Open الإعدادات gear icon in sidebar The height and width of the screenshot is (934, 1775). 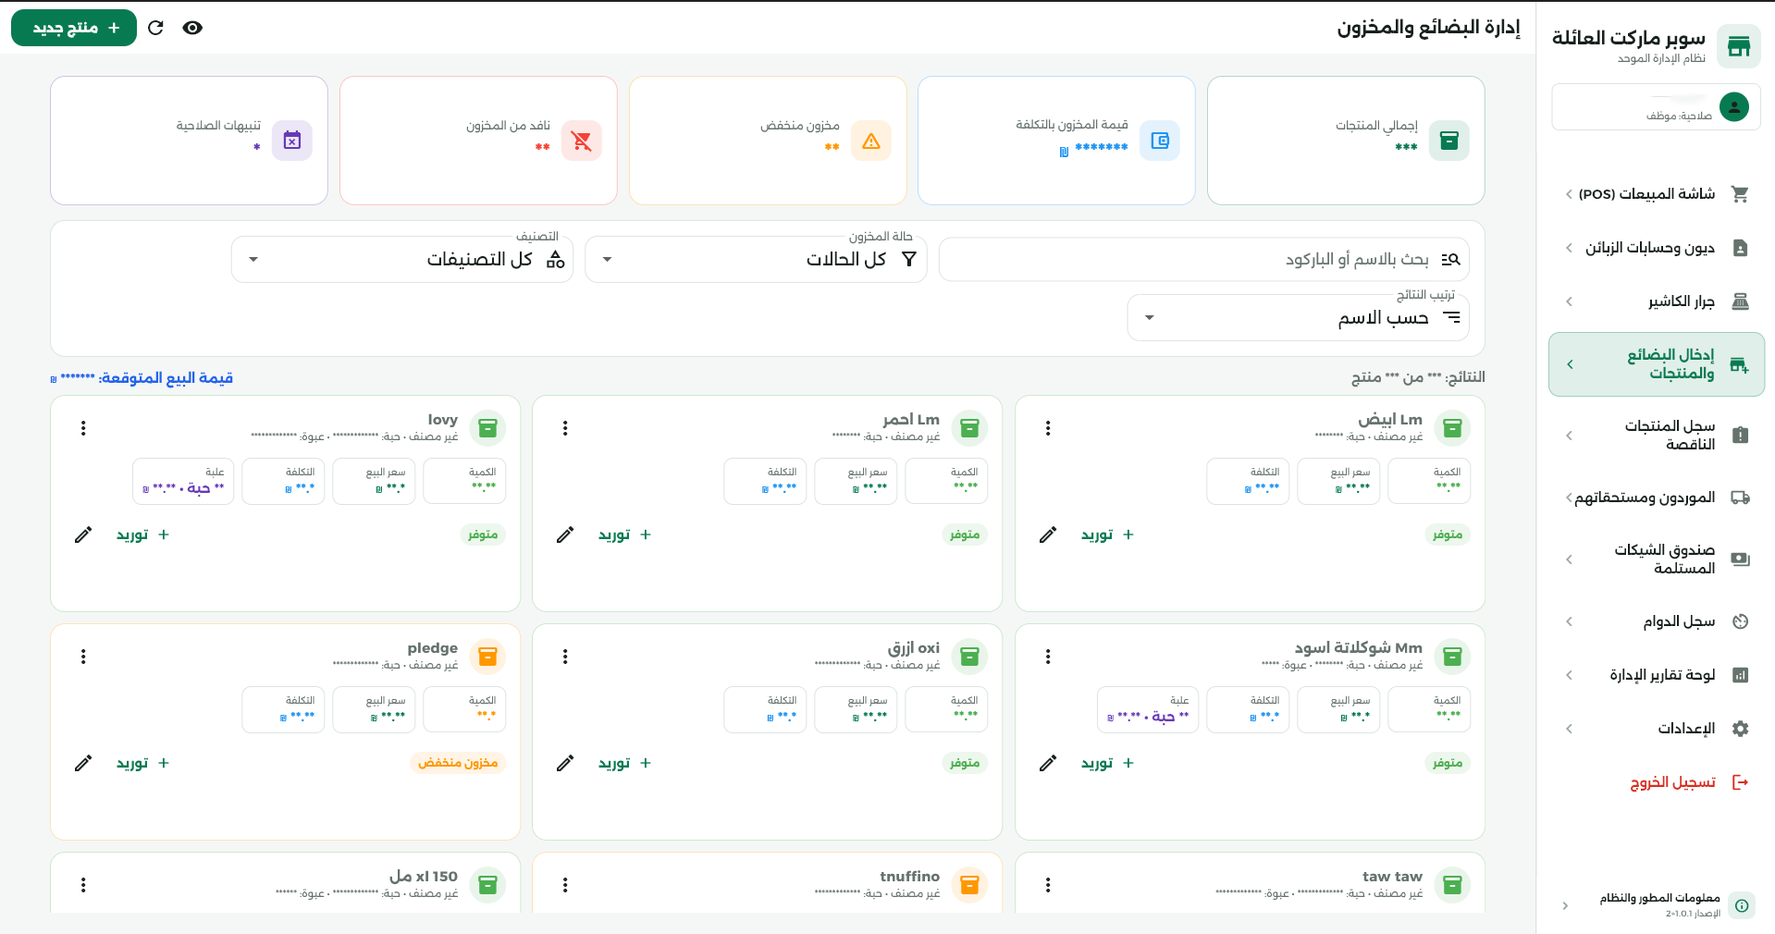(x=1740, y=729)
